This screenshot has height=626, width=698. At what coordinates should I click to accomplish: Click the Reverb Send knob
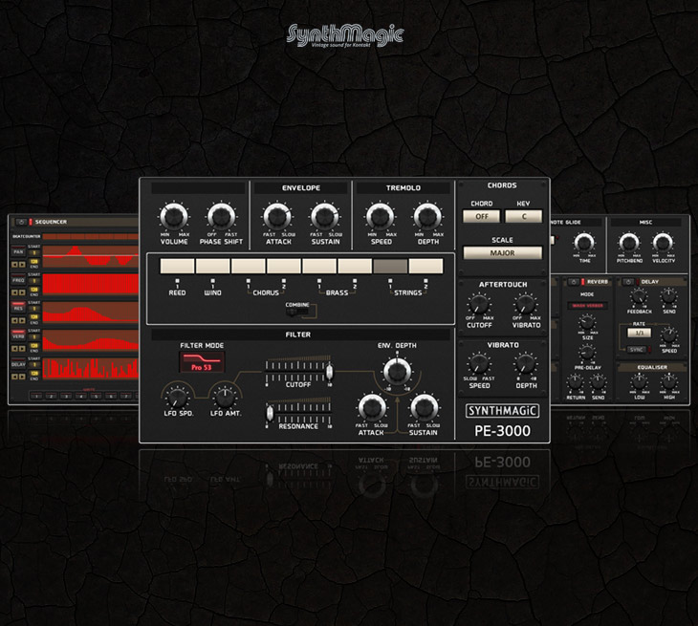point(598,382)
